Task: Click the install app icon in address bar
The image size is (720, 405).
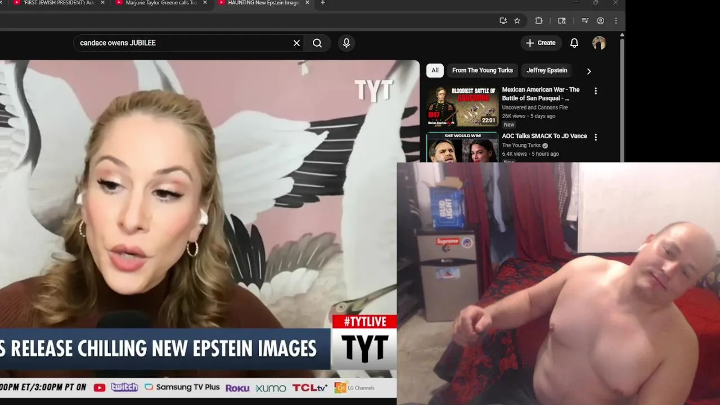Action: 503,21
